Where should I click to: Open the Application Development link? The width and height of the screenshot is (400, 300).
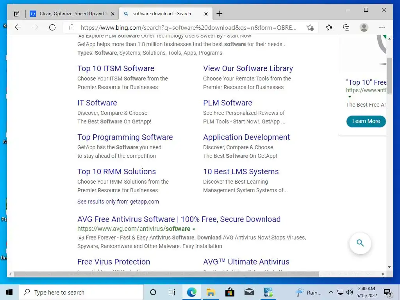246,137
